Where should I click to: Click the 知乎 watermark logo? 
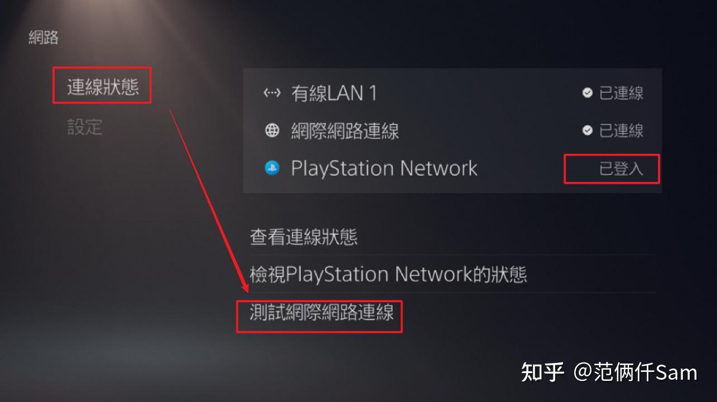[x=542, y=372]
